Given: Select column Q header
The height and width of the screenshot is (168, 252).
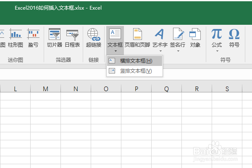Looking at the screenshot, I should click(166, 89).
